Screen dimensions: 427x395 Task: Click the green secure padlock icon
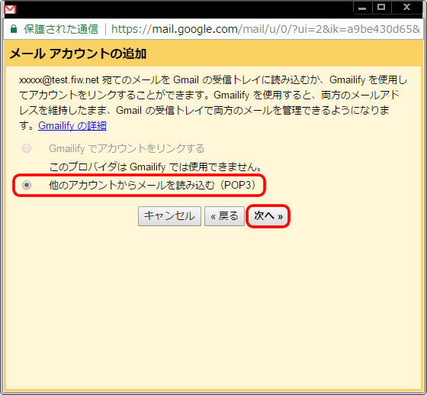14,28
